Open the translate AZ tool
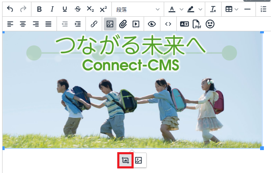The height and width of the screenshot is (173, 271). (x=184, y=24)
